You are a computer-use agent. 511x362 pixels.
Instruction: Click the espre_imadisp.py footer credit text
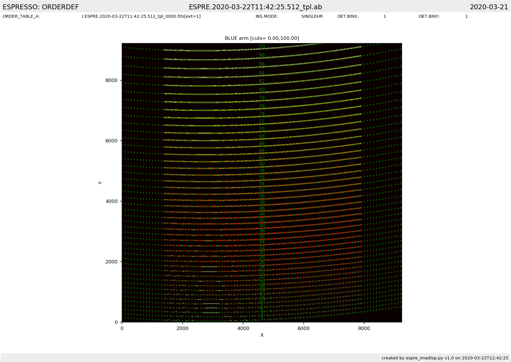point(445,358)
